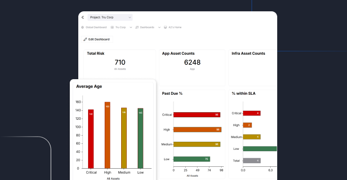Click the pencil icon on Edit Dashboard
347x180 pixels.
coord(85,40)
